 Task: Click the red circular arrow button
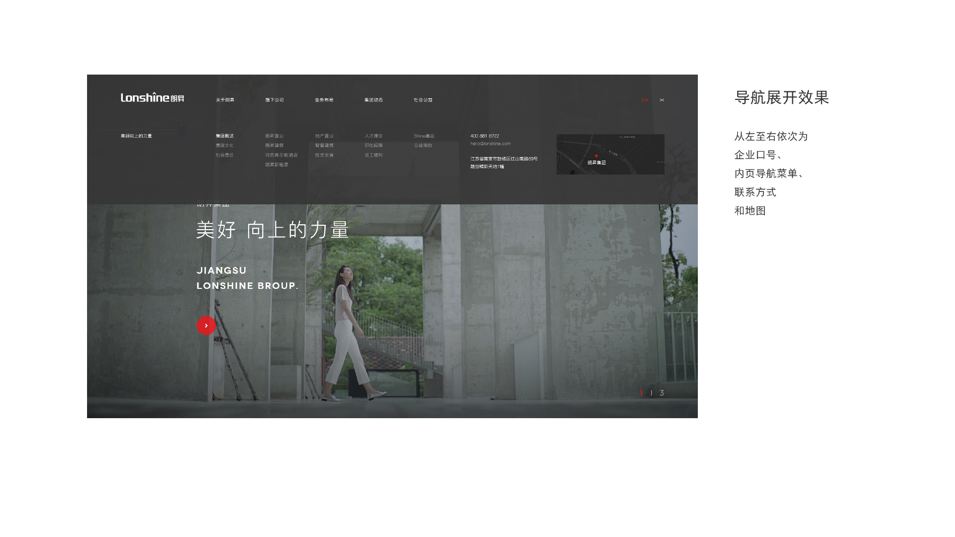(206, 326)
